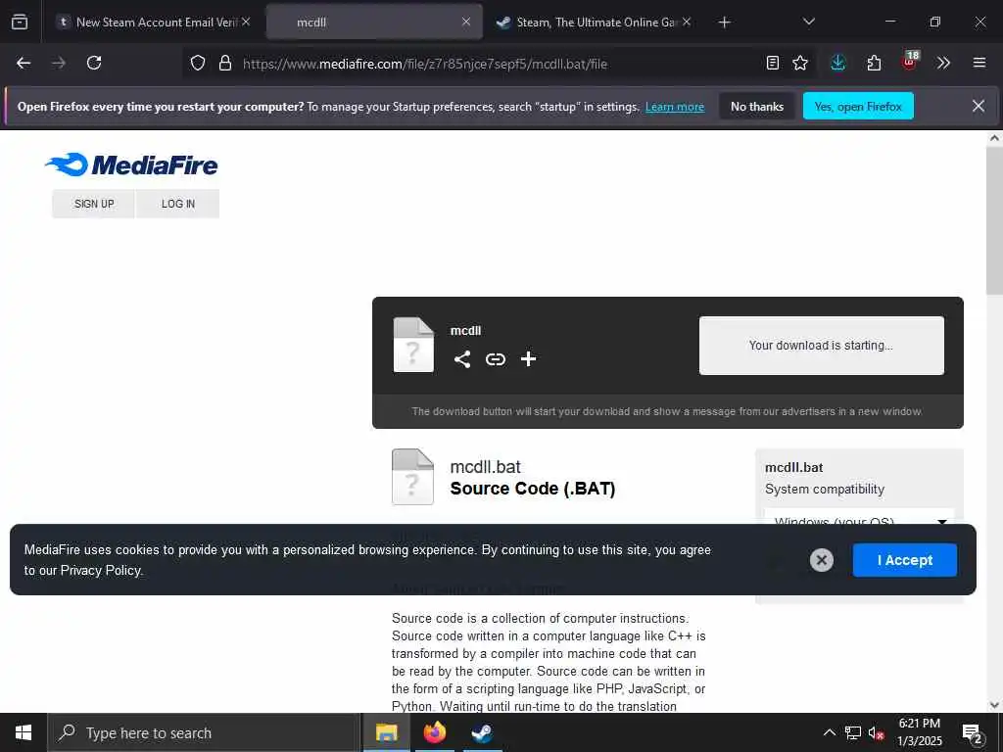Close the New Steam Account Email tab
The height and width of the screenshot is (752, 1003).
click(x=246, y=22)
